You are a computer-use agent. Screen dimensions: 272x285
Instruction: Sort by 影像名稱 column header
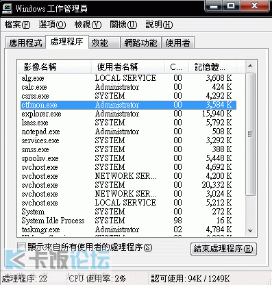(x=54, y=67)
